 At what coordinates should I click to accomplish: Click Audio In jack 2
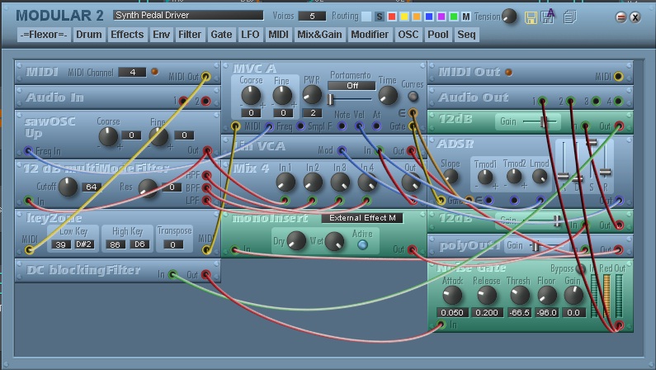(205, 101)
